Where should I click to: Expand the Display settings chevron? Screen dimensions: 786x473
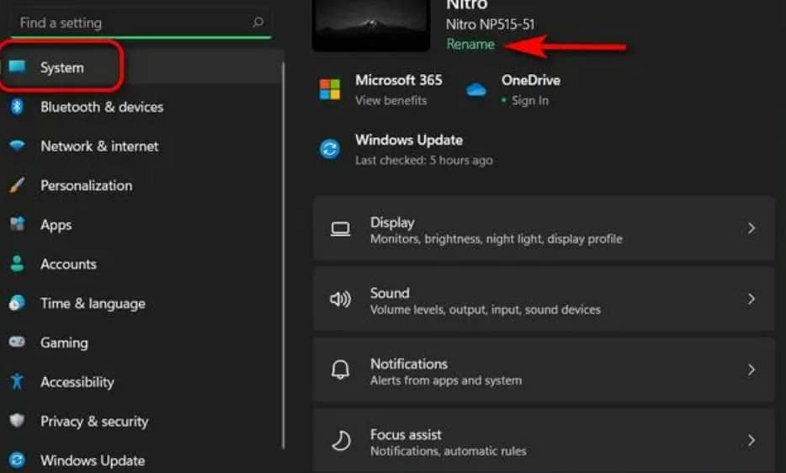click(x=751, y=228)
